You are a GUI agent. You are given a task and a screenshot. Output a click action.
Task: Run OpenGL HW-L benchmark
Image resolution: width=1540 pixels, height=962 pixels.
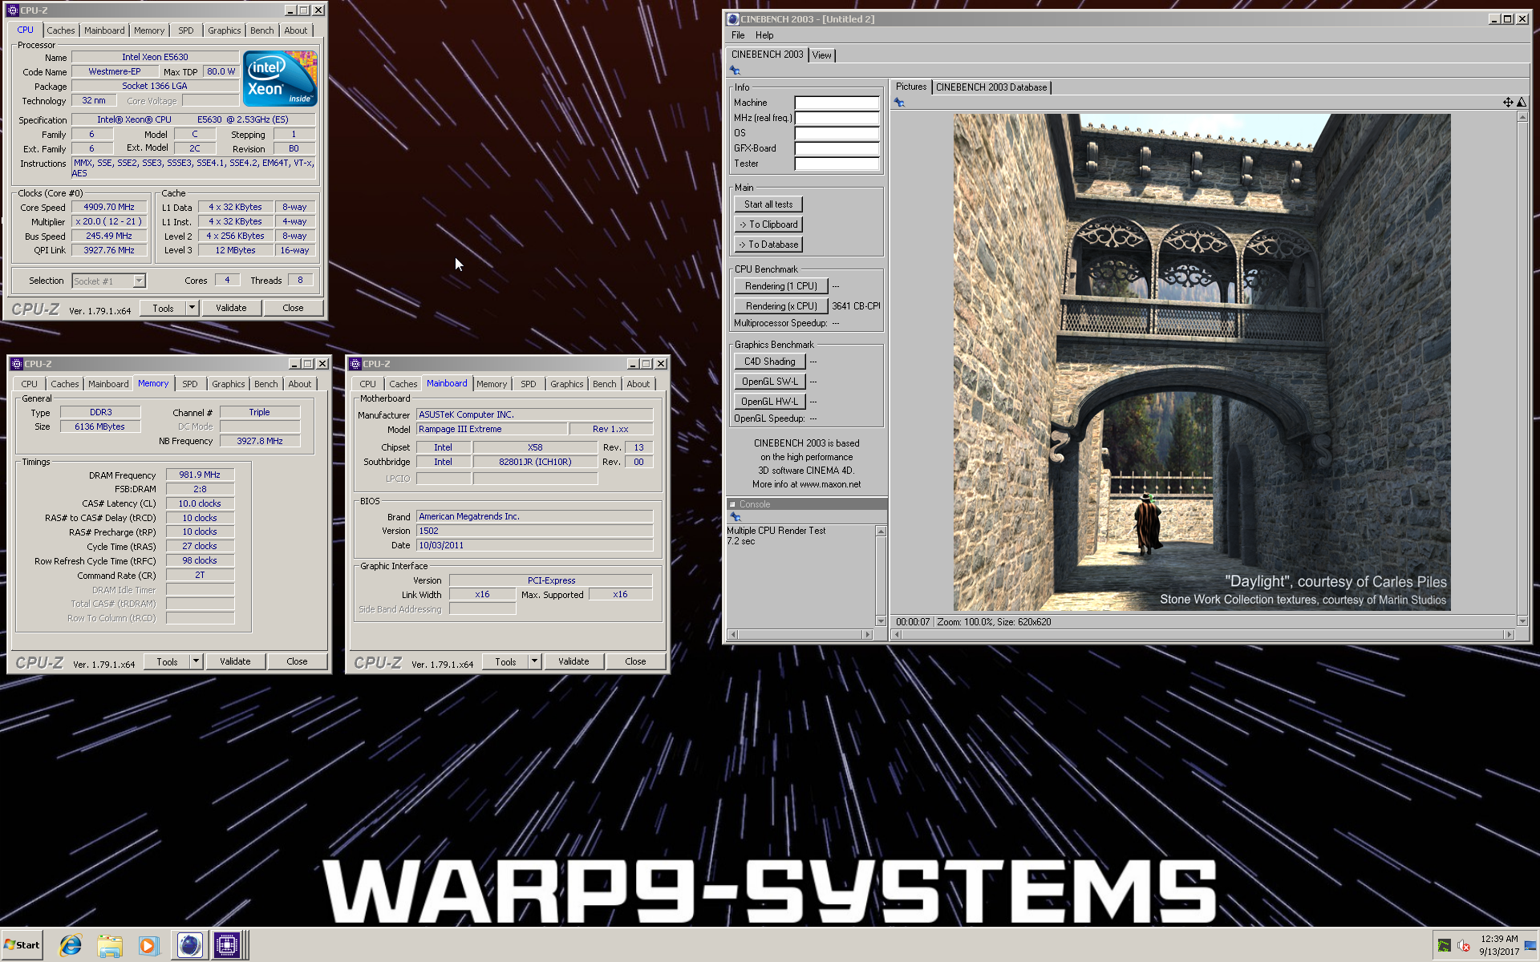[x=770, y=402]
